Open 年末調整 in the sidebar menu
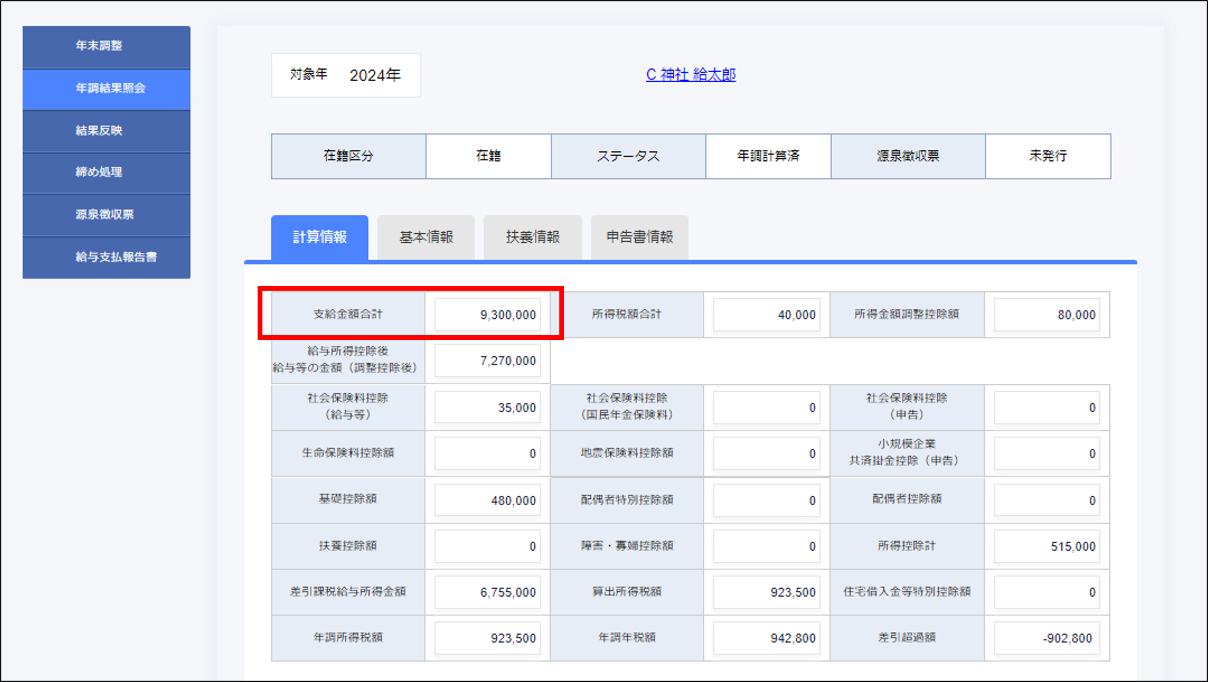 tap(106, 46)
